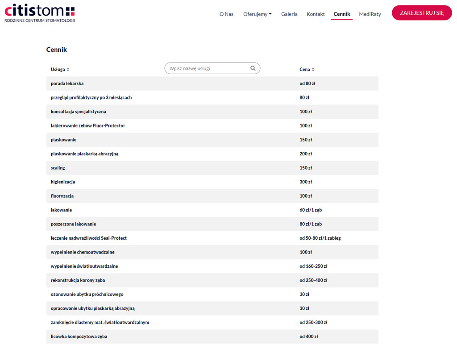The image size is (457, 345).
Task: Click price 300 zł for higienizacja
Action: [x=306, y=182]
